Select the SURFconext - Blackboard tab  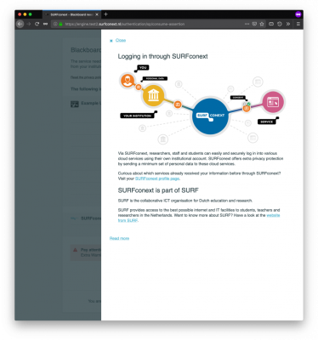[71, 14]
